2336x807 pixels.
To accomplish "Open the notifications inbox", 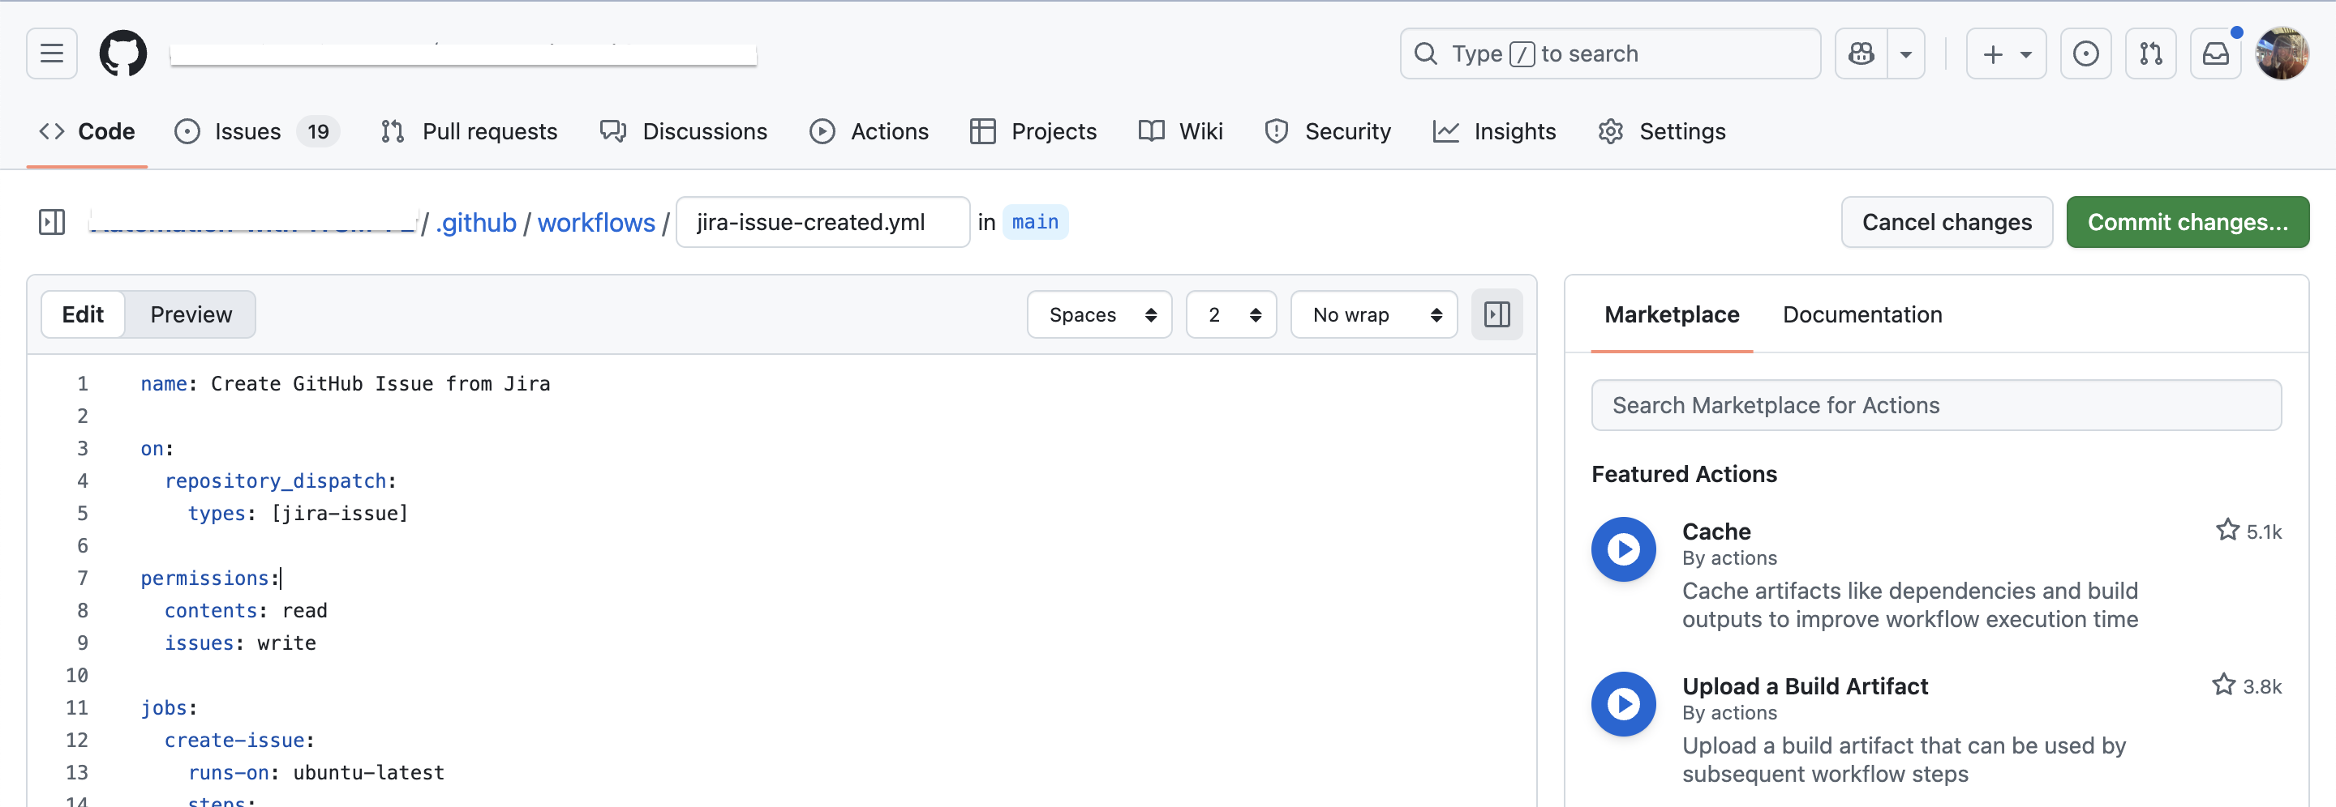I will [2215, 53].
